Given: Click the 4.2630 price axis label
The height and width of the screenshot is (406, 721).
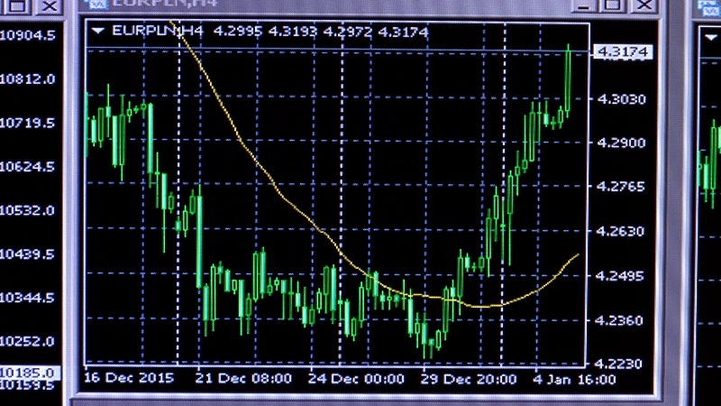Looking at the screenshot, I should pyautogui.click(x=622, y=231).
